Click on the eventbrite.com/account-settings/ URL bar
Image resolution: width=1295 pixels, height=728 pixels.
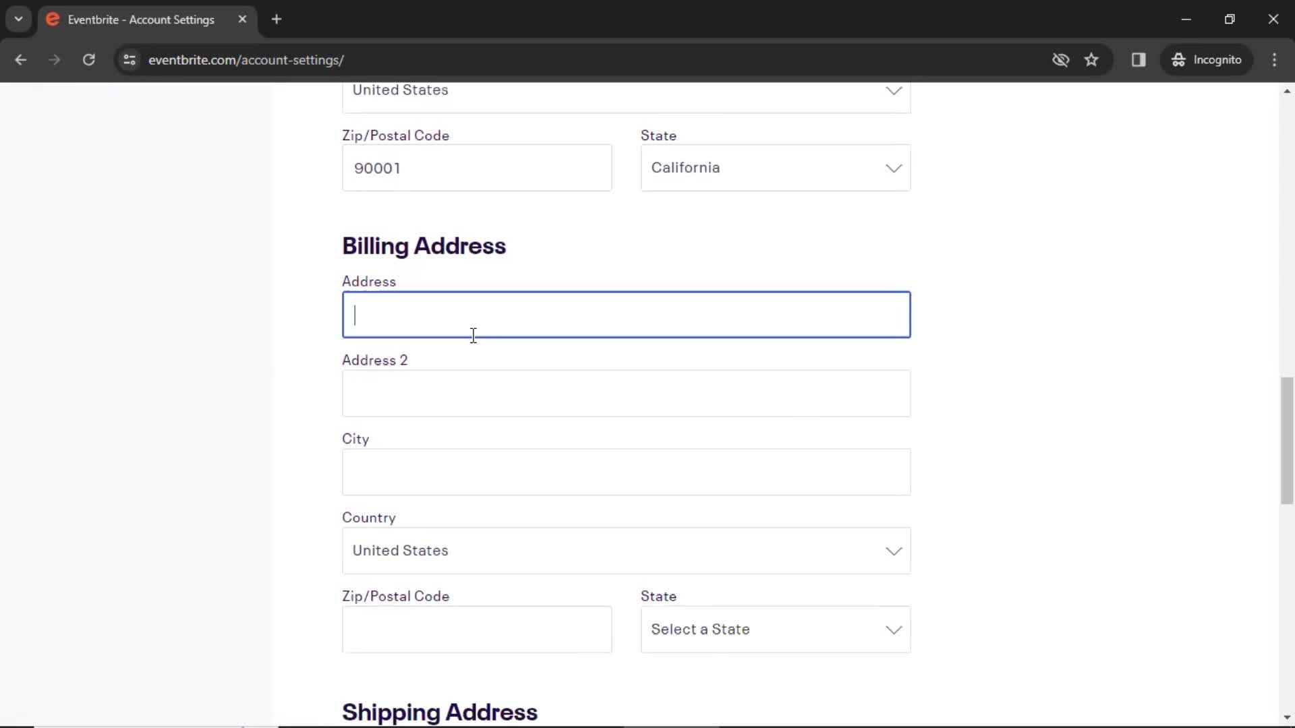click(248, 59)
